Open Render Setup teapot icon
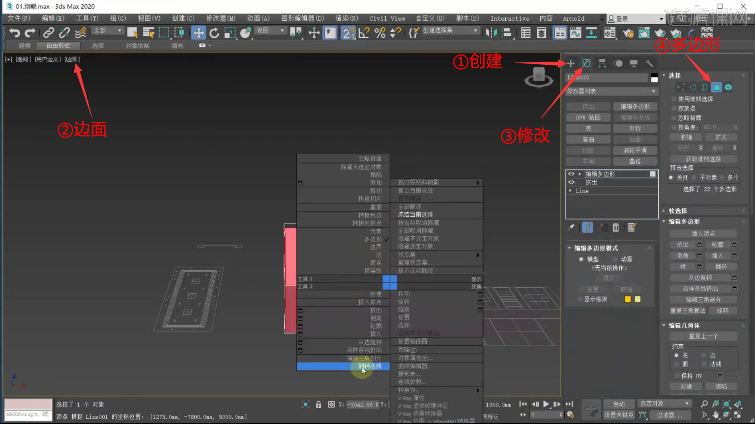The image size is (755, 424). point(628,33)
